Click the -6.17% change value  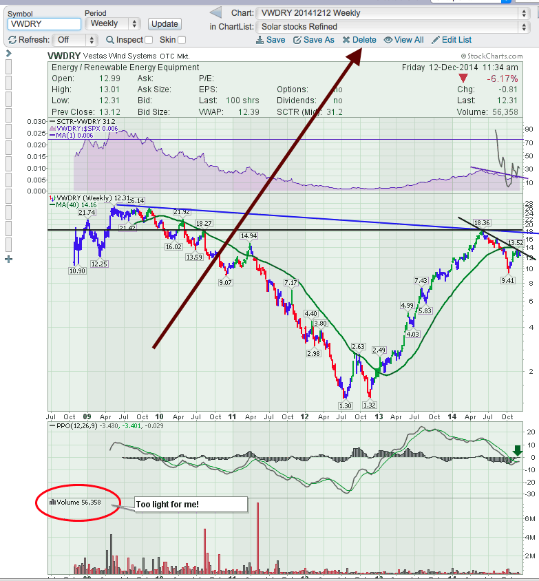point(503,78)
